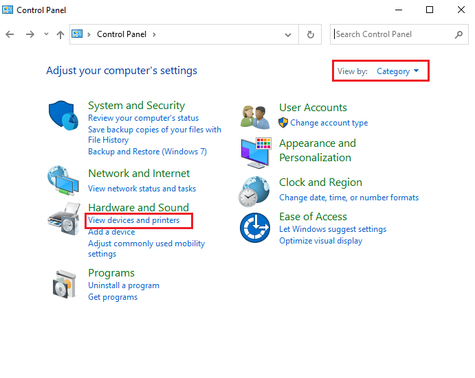
Task: Click the shield icon beside Change account type
Action: click(283, 123)
